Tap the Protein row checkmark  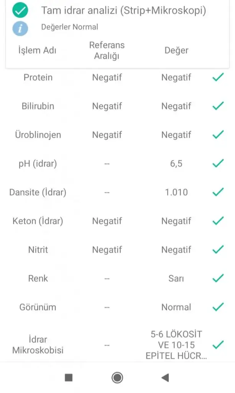pos(218,78)
